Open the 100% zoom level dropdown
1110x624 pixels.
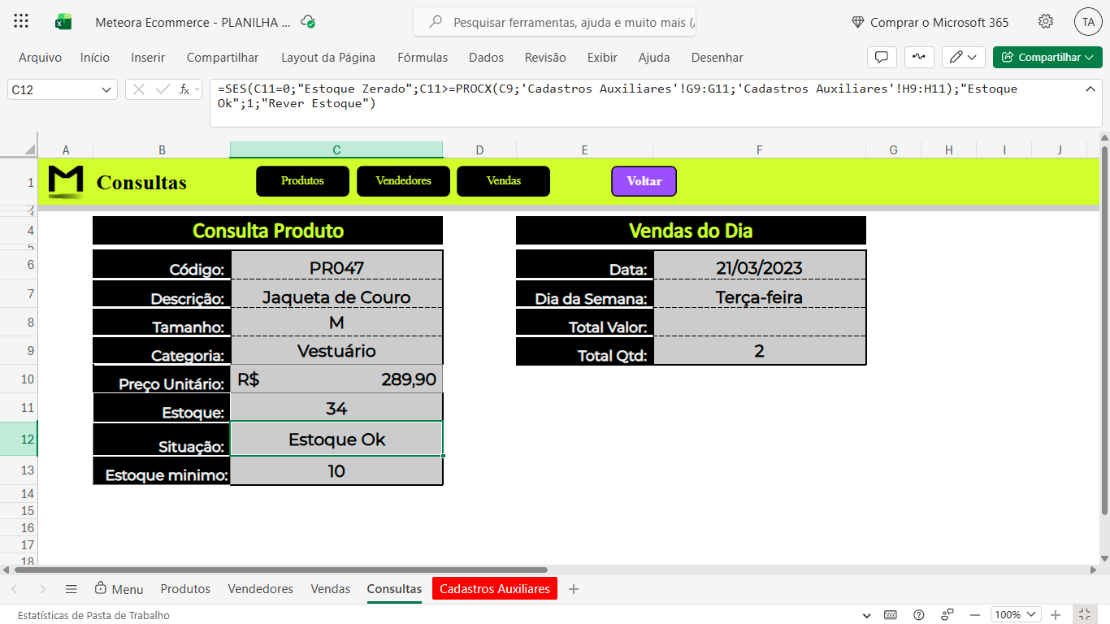click(x=1016, y=615)
